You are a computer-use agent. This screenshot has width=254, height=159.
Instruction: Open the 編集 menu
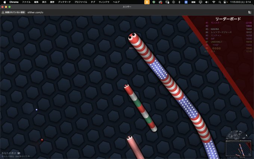(36, 2)
